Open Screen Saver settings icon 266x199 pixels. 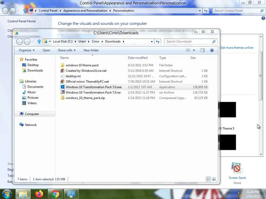pos(237,168)
